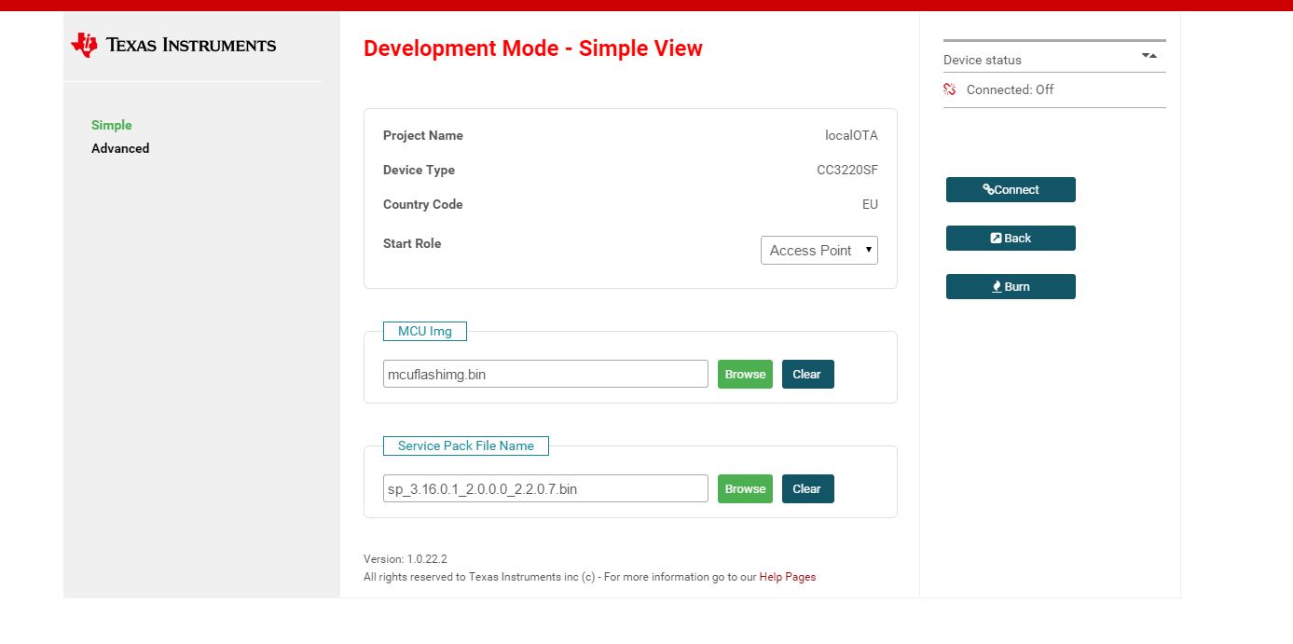Open the Start Role dropdown
The height and width of the screenshot is (644, 1293).
819,250
